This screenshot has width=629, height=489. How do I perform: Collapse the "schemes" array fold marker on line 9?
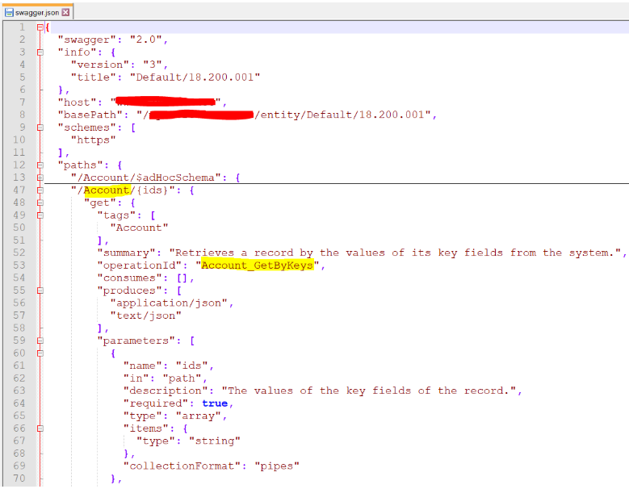[40, 127]
